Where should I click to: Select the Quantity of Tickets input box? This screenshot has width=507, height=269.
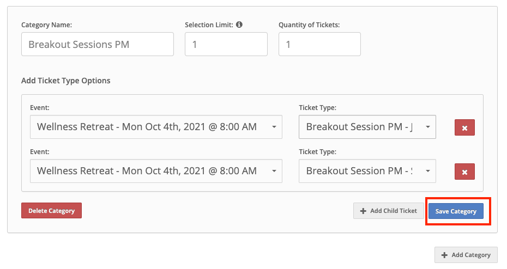coord(319,44)
